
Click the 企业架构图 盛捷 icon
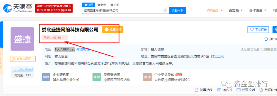[x=46, y=77]
